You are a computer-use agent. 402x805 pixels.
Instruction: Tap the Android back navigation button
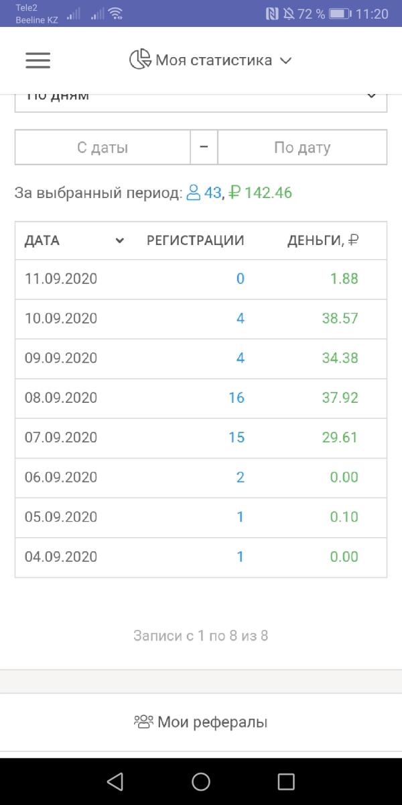tap(115, 782)
